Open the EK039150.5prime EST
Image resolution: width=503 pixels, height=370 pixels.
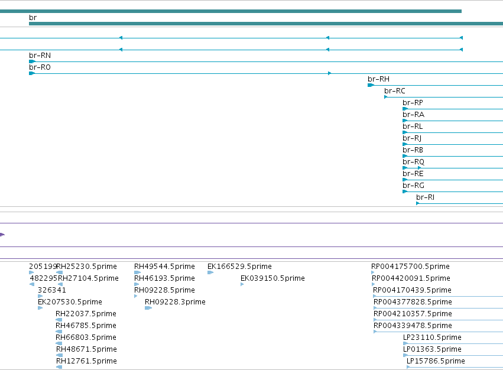click(x=272, y=278)
